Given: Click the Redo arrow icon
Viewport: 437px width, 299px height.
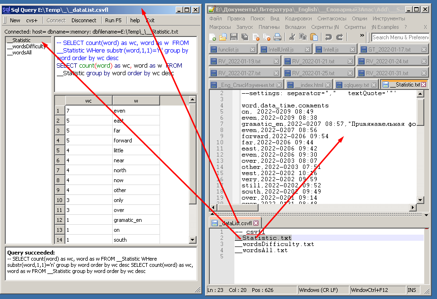Looking at the screenshot, I should [x=339, y=37].
